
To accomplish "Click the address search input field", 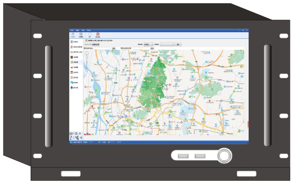I will pos(102,48).
